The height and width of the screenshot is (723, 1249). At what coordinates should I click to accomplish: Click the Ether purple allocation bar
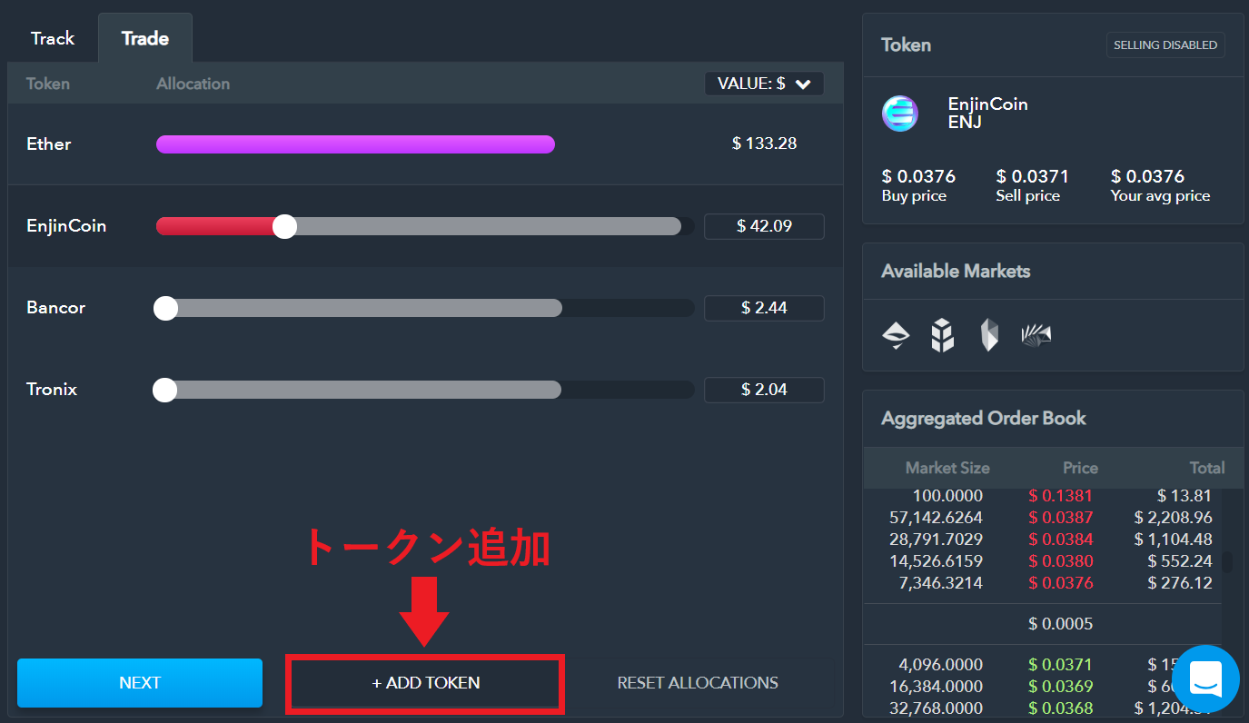355,144
